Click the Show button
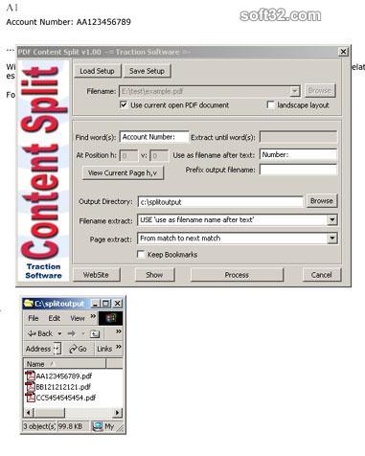This screenshot has height=456, width=365. pyautogui.click(x=155, y=275)
